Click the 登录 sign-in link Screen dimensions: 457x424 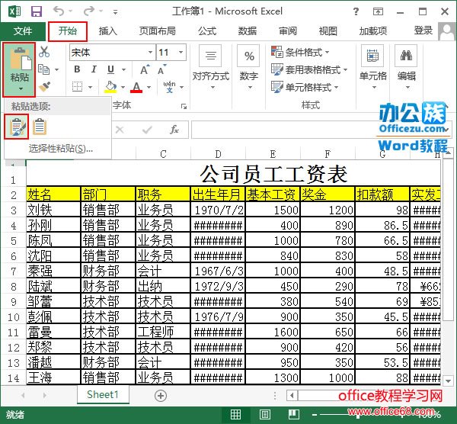[423, 31]
